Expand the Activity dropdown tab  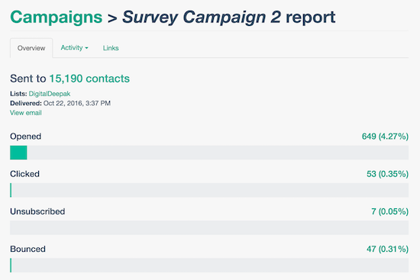pyautogui.click(x=74, y=47)
